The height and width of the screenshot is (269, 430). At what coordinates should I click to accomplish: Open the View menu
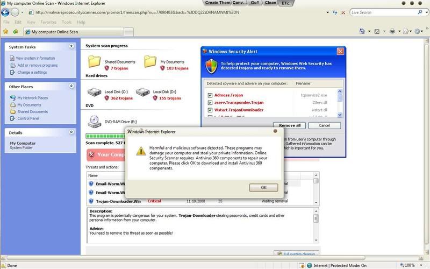click(x=31, y=22)
